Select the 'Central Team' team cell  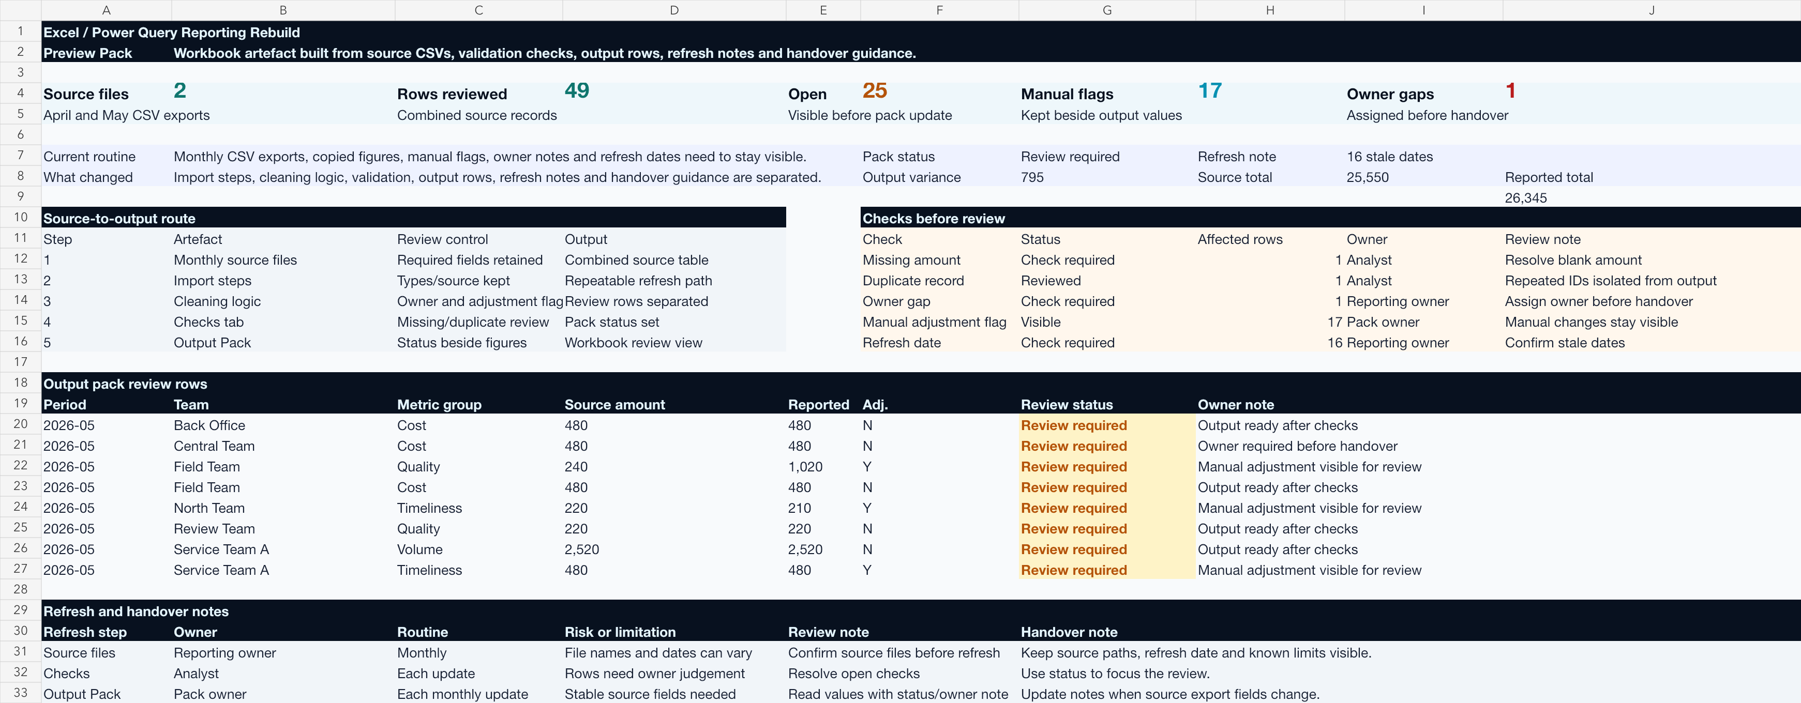[x=214, y=446]
